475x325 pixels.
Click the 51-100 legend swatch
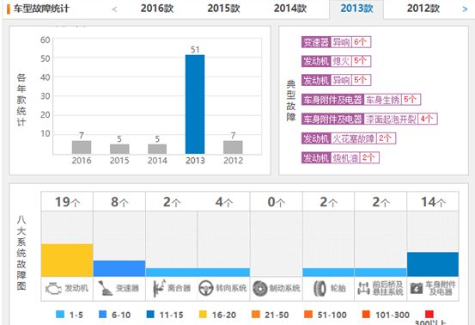(x=308, y=315)
